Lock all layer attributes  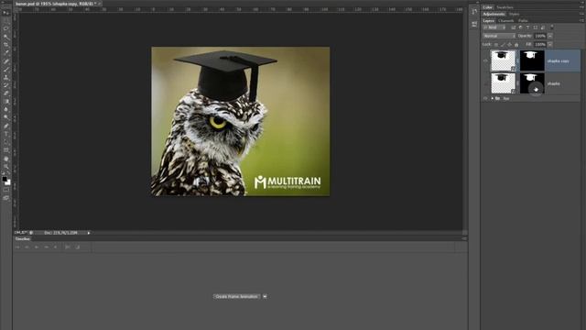(516, 45)
